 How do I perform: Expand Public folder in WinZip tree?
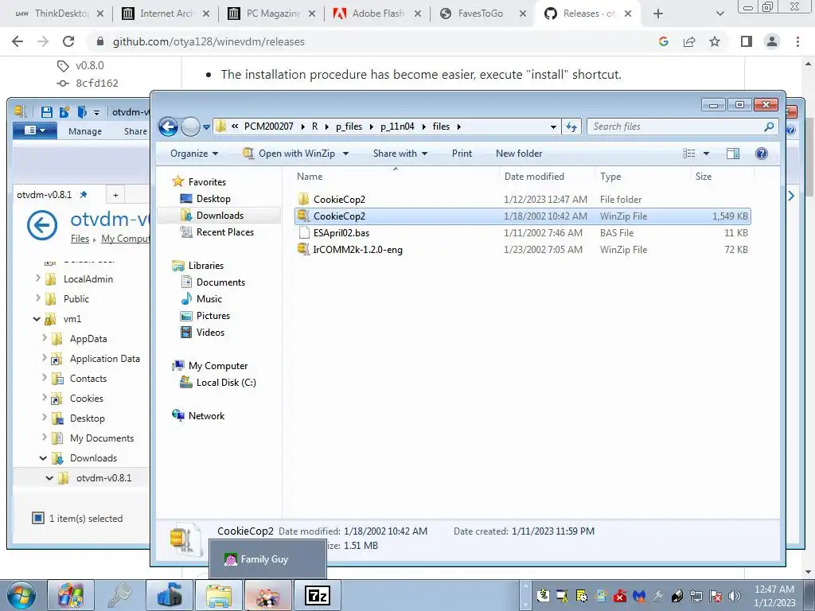click(37, 298)
